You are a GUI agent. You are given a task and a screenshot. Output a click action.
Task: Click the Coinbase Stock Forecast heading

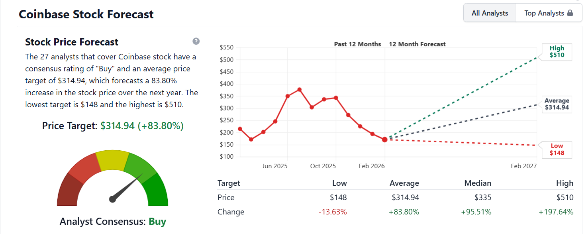86,14
